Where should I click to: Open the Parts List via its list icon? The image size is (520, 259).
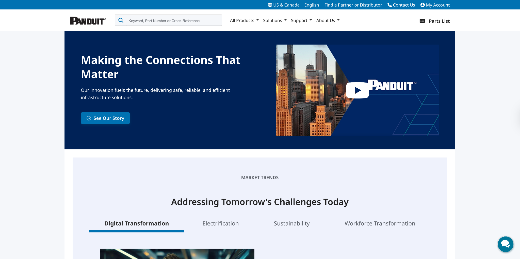point(422,21)
